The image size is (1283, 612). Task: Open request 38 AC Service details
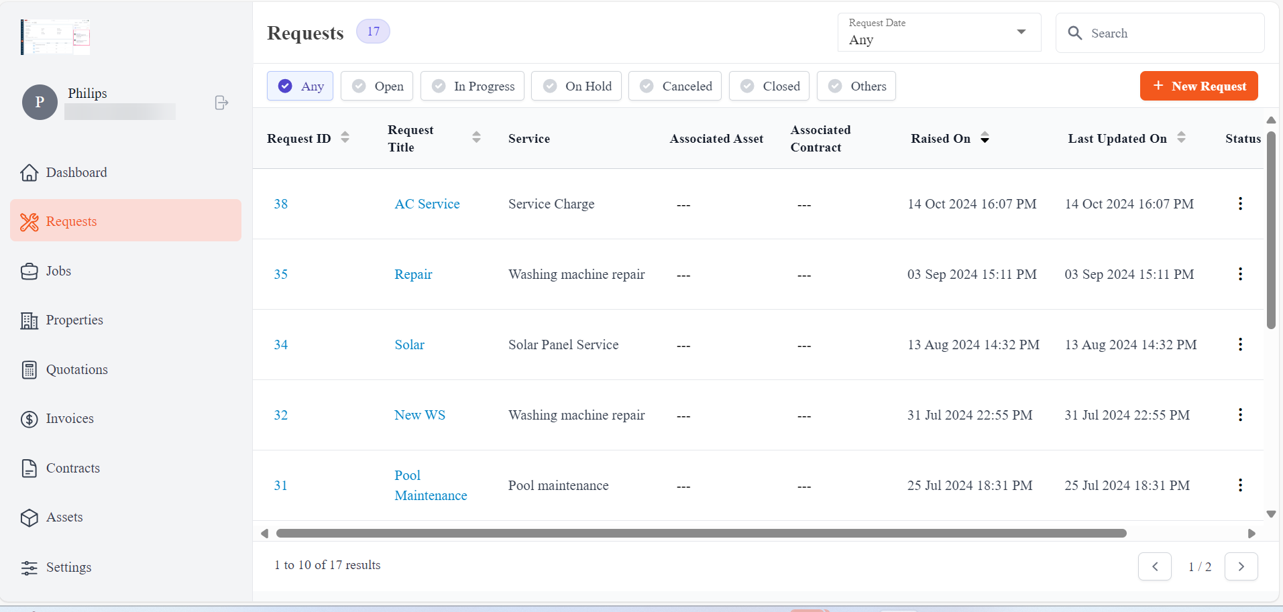(x=427, y=204)
